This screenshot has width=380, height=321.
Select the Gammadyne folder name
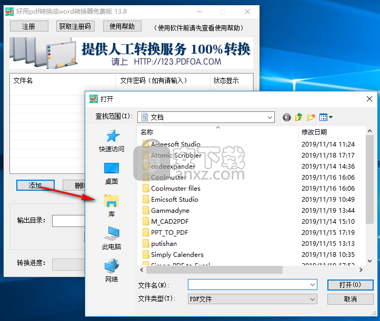click(x=170, y=211)
